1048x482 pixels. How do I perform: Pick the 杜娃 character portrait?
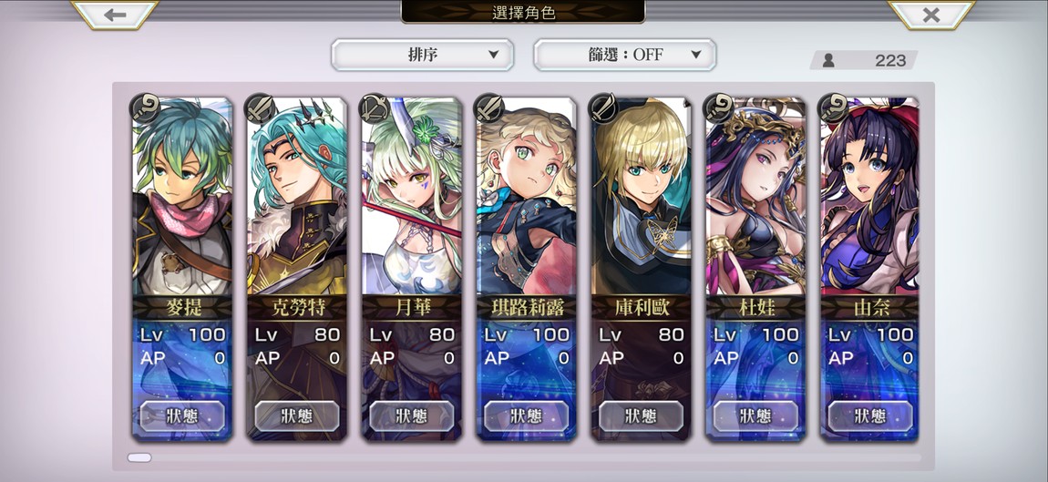(x=755, y=196)
